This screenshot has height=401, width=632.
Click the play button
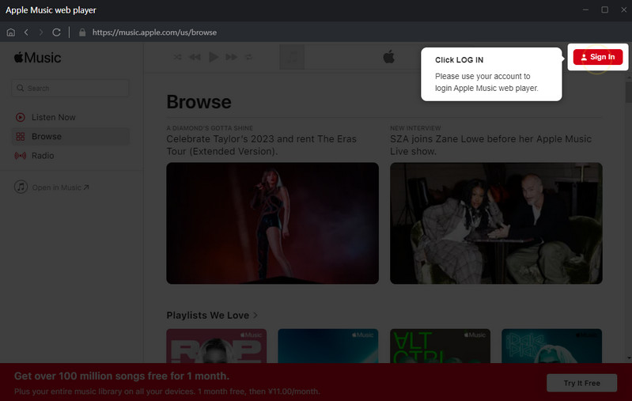coord(214,57)
